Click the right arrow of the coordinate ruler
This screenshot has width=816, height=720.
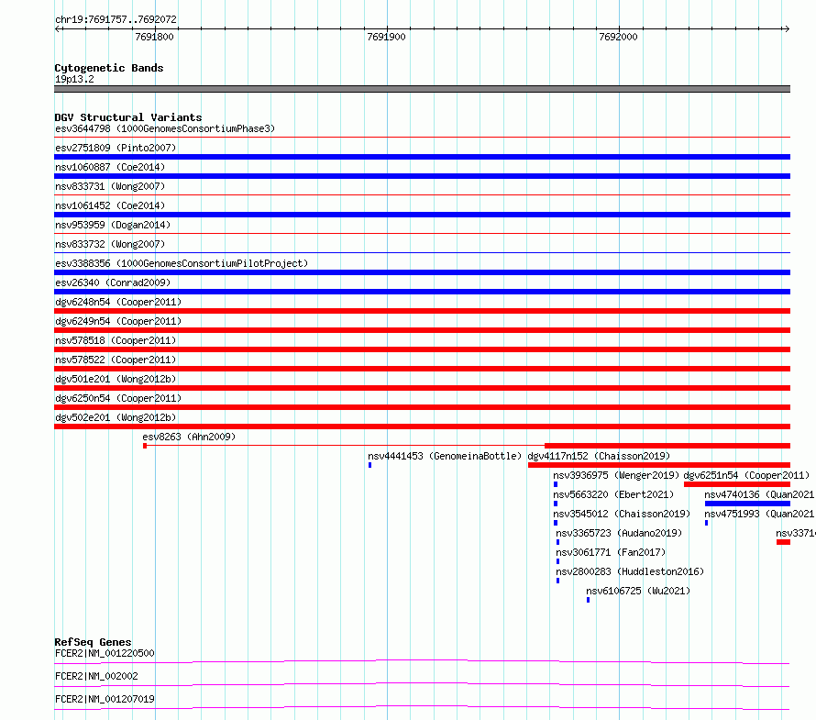pyautogui.click(x=787, y=28)
